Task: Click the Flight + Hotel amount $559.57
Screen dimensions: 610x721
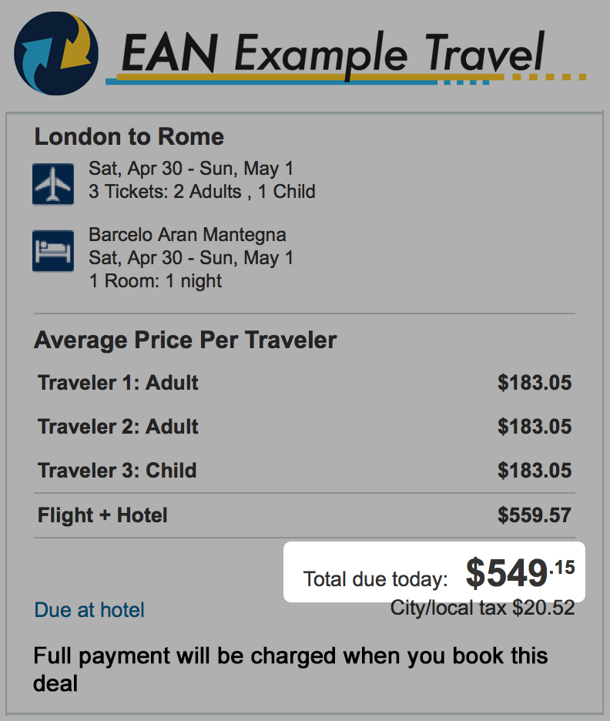Action: [535, 515]
